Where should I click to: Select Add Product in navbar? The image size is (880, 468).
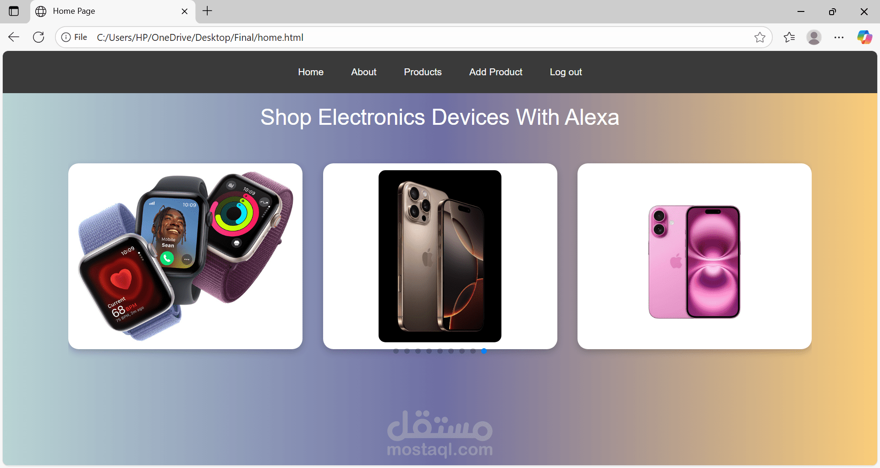496,72
